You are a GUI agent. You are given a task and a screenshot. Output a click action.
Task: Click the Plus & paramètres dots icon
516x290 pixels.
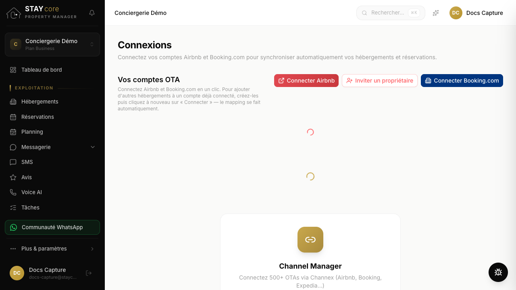pyautogui.click(x=13, y=249)
